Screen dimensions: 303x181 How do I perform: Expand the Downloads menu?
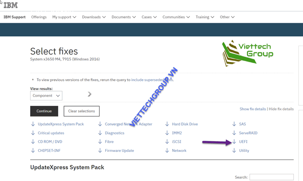tap(94, 17)
